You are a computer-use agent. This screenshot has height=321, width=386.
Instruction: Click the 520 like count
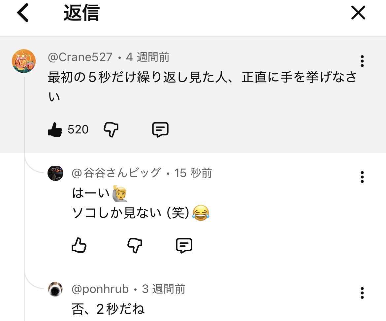[x=78, y=130]
